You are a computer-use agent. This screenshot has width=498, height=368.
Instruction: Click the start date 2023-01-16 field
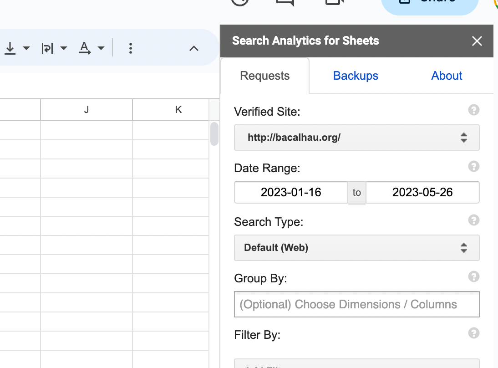click(x=291, y=192)
